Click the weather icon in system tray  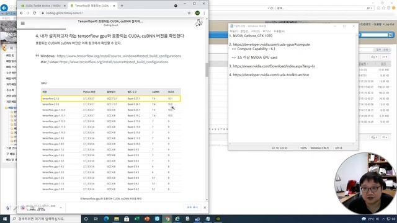pyautogui.click(x=364, y=219)
